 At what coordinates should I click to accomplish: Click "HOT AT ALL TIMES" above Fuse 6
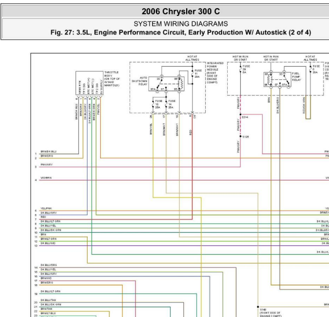point(310,58)
